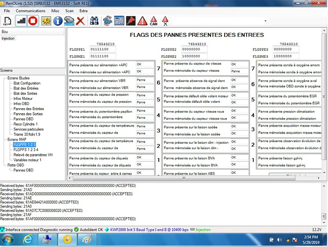
Task: Click the red injector toolbar icon
Action: pyautogui.click(x=130, y=21)
